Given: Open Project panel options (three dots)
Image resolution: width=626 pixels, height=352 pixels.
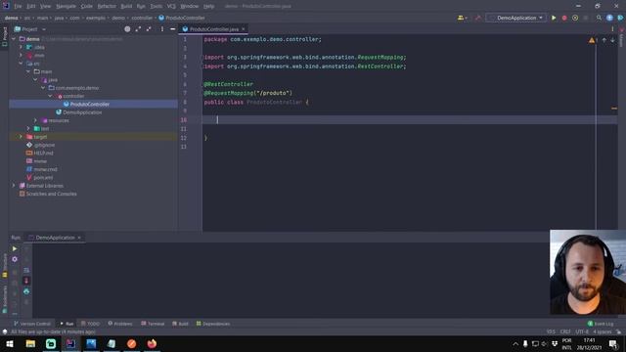Looking at the screenshot, I should 162,29.
